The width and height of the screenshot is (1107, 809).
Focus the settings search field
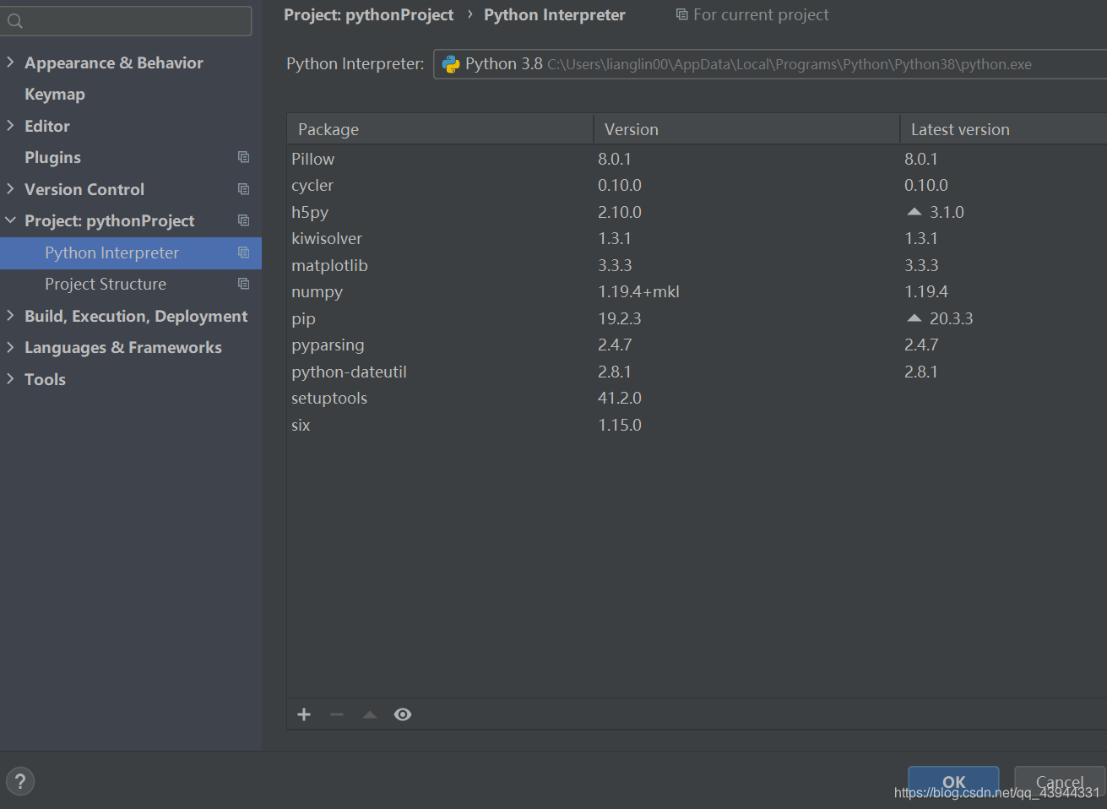[x=126, y=21]
